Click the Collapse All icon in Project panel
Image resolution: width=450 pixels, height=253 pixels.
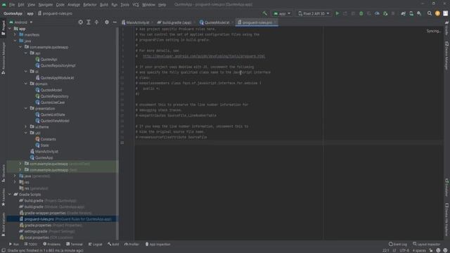[x=96, y=22]
